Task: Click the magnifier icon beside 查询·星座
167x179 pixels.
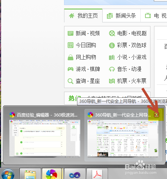Action: [x=71, y=81]
